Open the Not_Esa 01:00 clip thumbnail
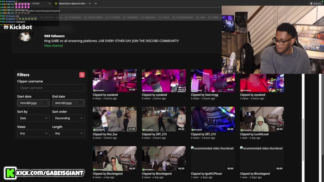 (115, 119)
